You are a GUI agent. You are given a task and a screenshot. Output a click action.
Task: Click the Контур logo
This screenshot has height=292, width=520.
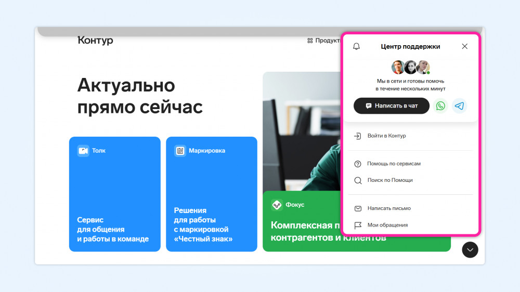(x=95, y=40)
